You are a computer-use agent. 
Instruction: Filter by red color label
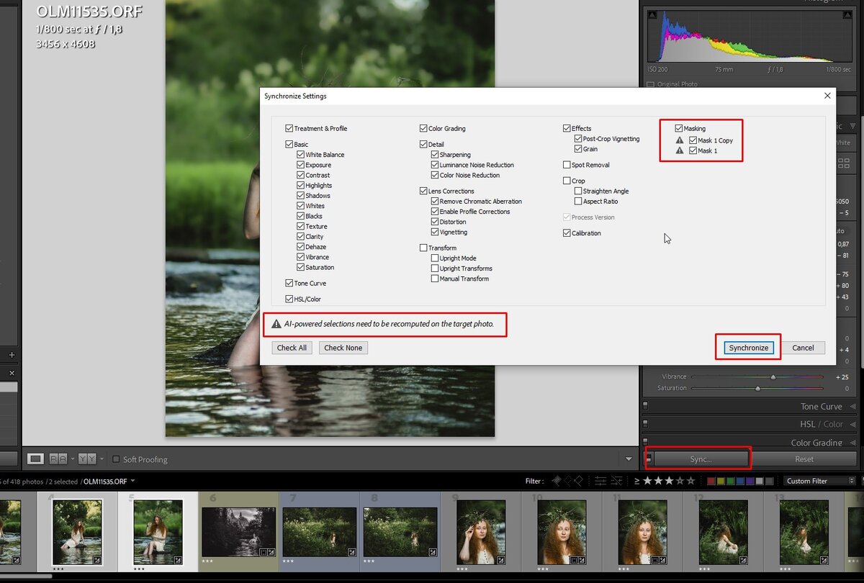point(712,481)
